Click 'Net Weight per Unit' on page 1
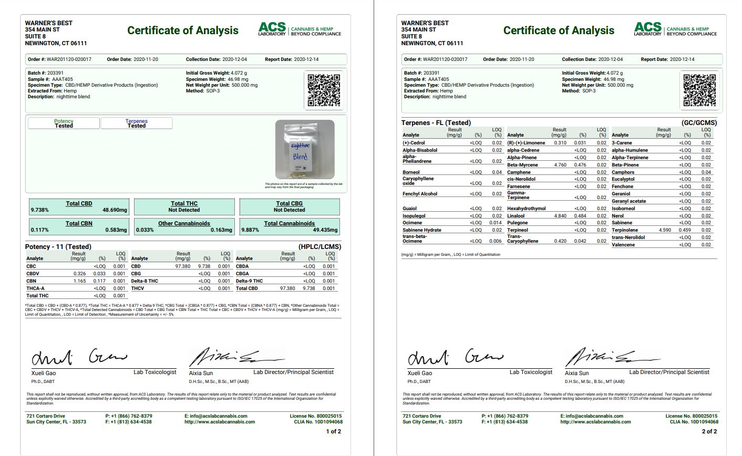The width and height of the screenshot is (742, 456). tap(222, 85)
